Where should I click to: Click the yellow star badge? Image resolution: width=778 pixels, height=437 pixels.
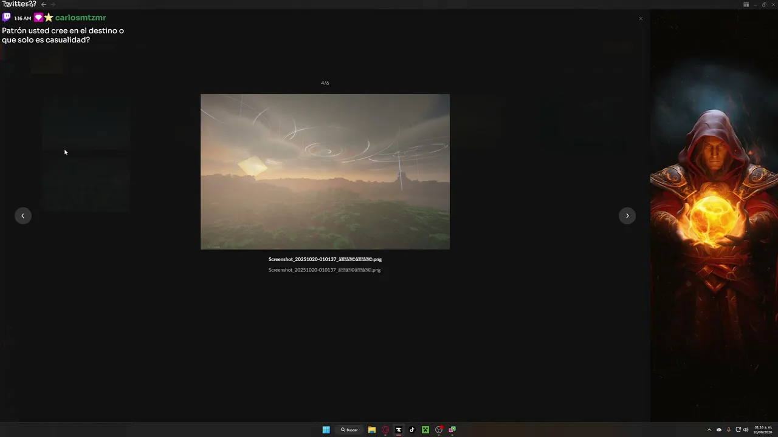[49, 18]
